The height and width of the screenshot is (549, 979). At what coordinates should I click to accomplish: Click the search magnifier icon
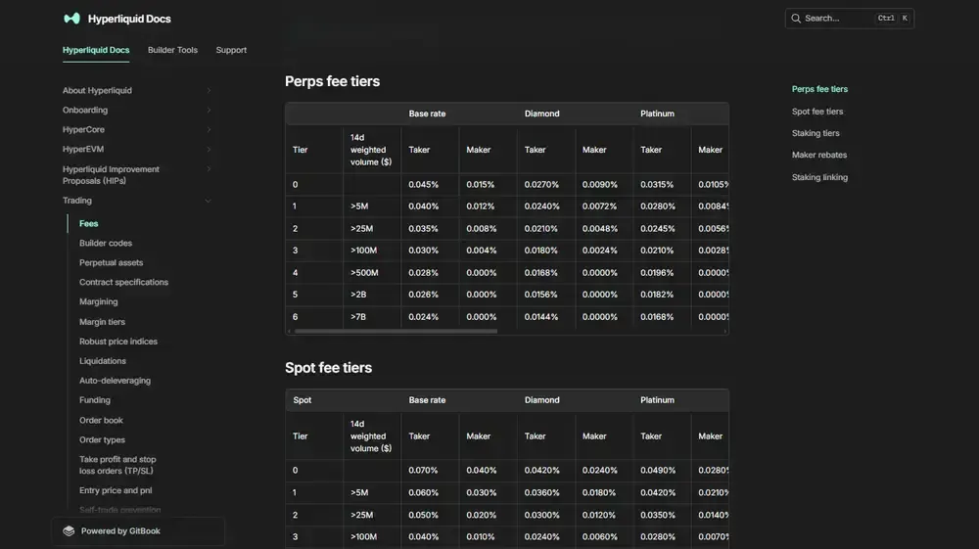795,19
